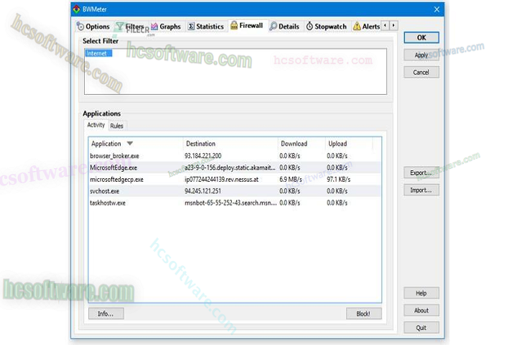Image resolution: width=517 pixels, height=345 pixels.
Task: Select the svchost.exe row
Action: click(235, 191)
